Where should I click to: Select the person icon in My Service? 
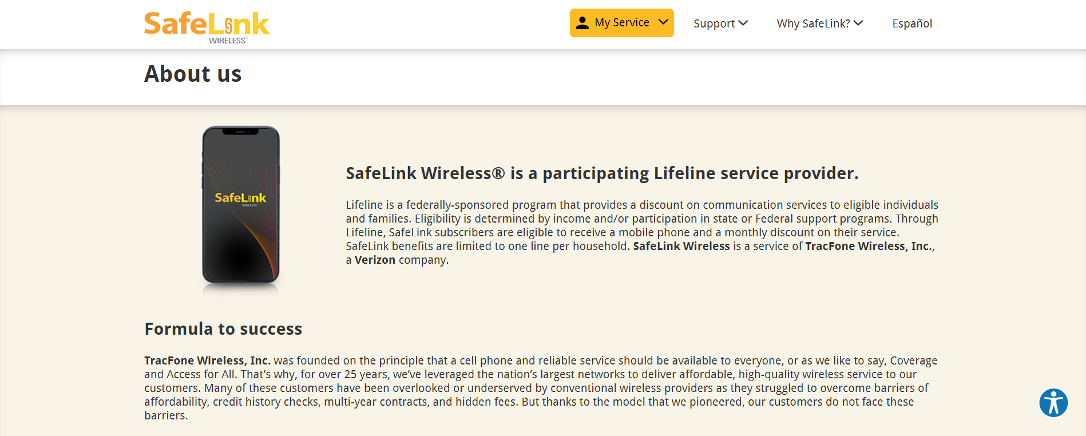tap(582, 23)
